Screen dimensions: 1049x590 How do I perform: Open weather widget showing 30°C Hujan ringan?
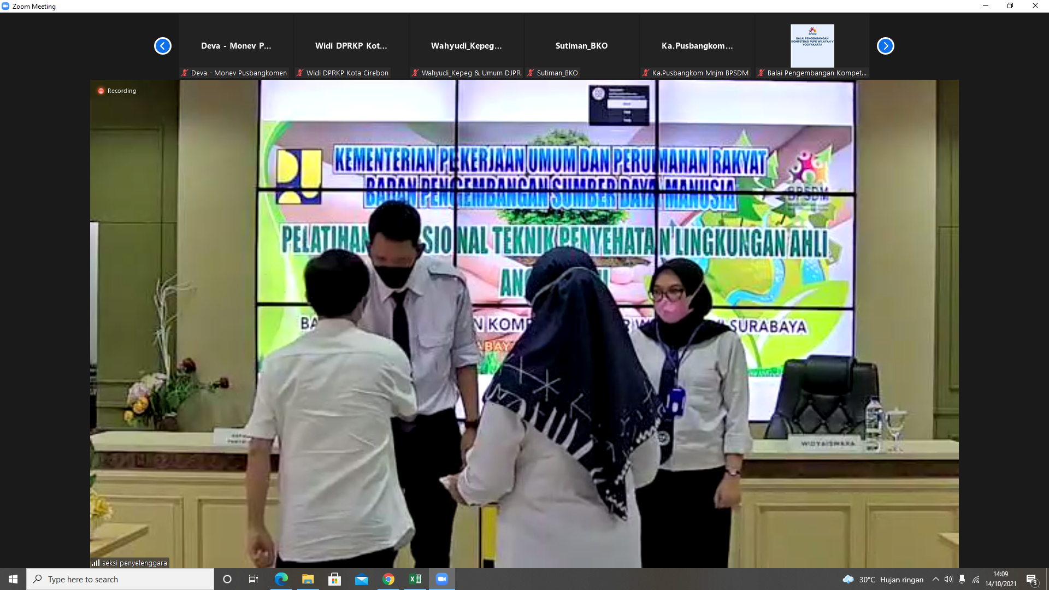(883, 579)
